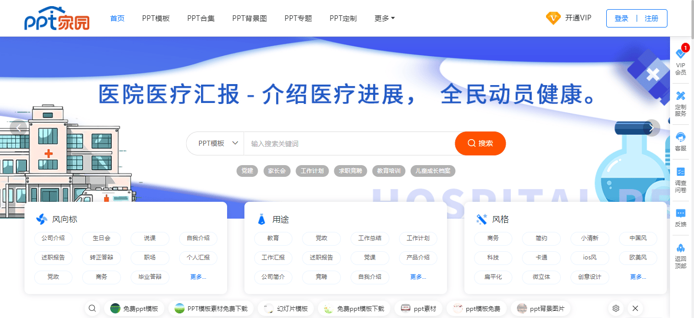This screenshot has height=318, width=694.
Task: Select the 毕业答辩 tag under 风向标
Action: (150, 277)
